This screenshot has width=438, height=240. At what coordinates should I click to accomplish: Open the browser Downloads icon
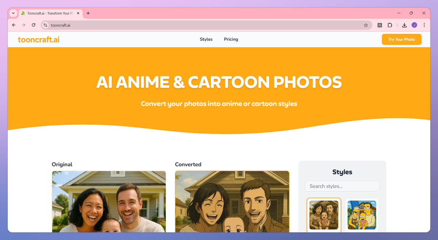(404, 25)
